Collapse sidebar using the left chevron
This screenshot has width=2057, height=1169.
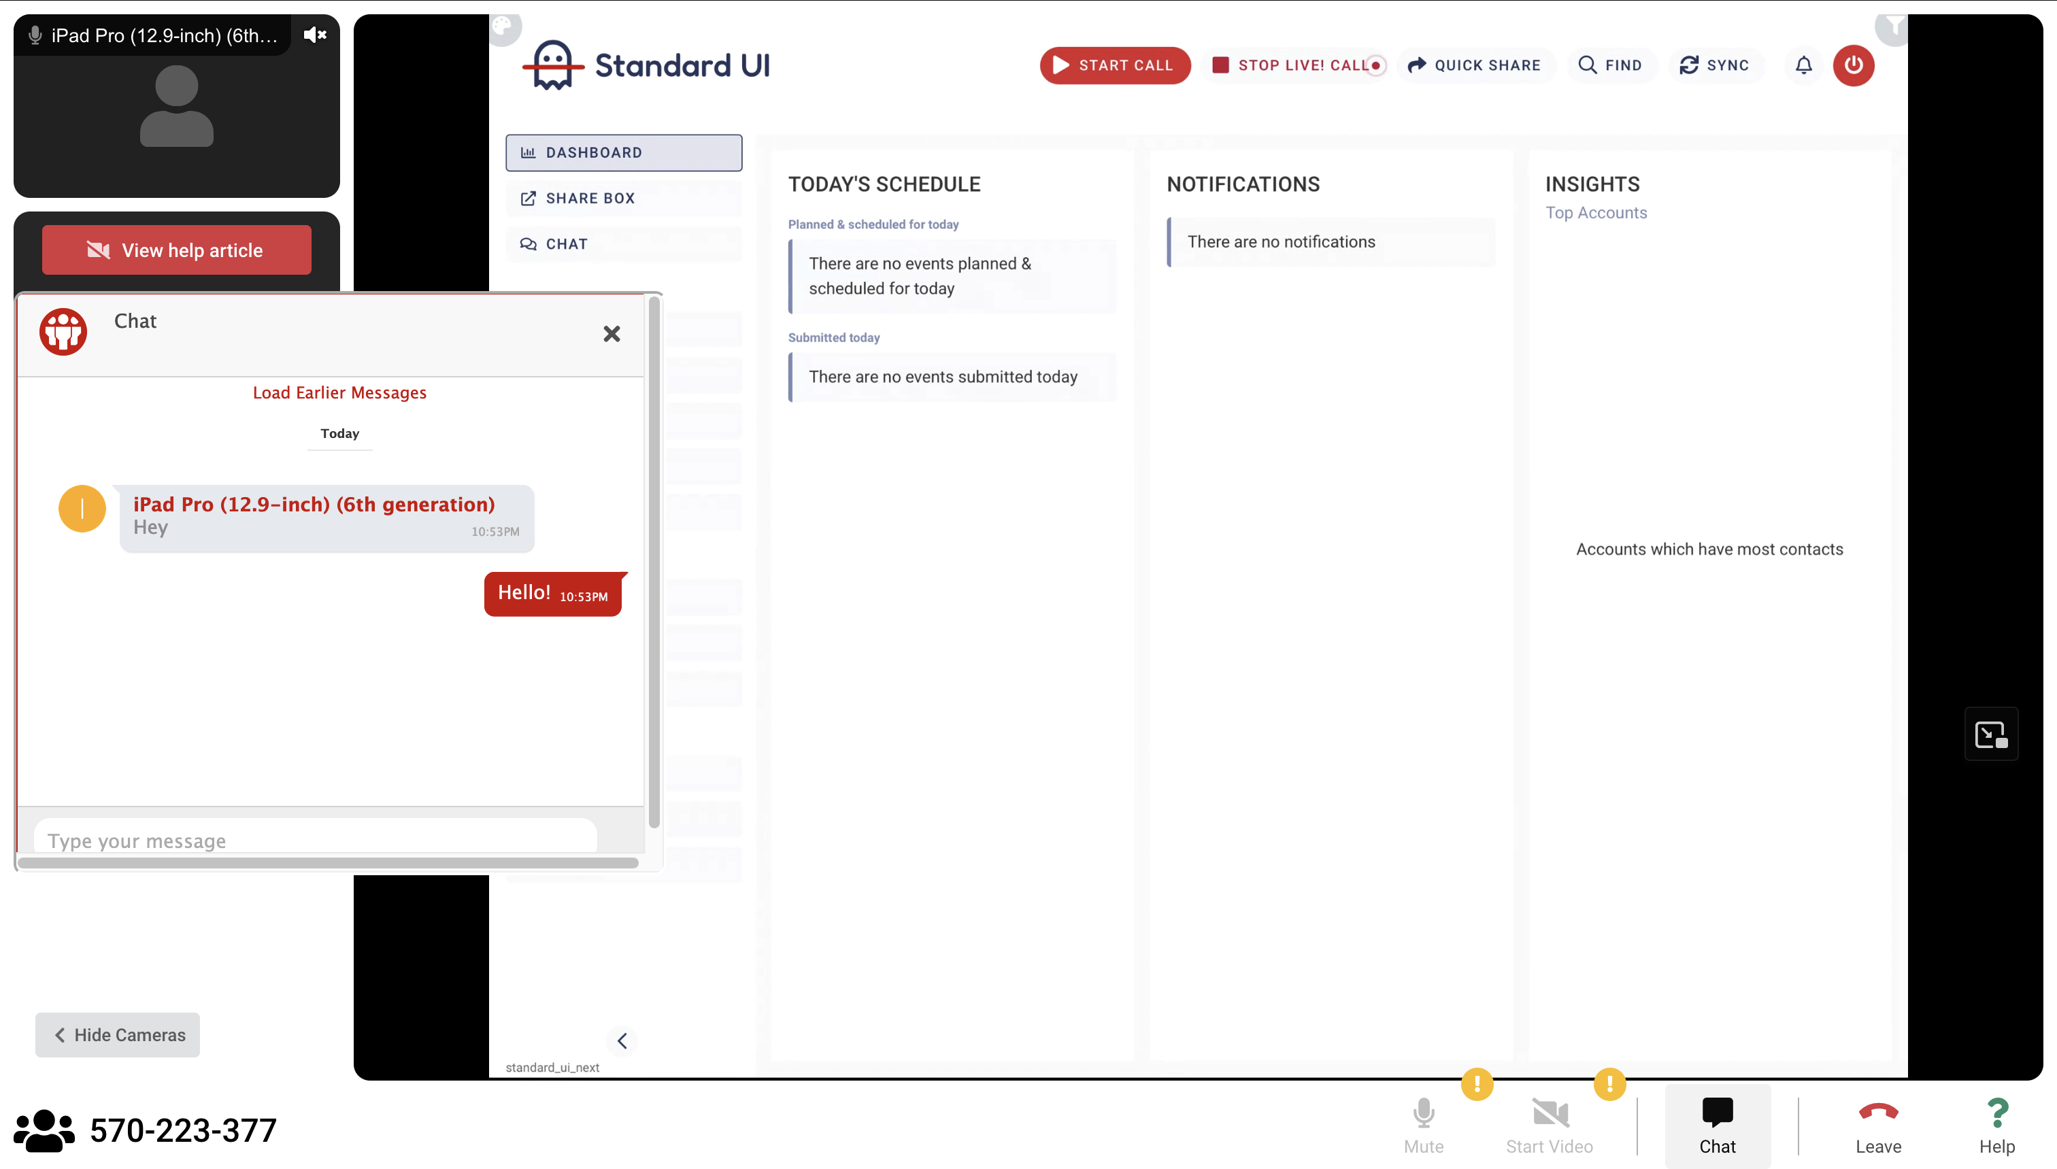click(622, 1040)
